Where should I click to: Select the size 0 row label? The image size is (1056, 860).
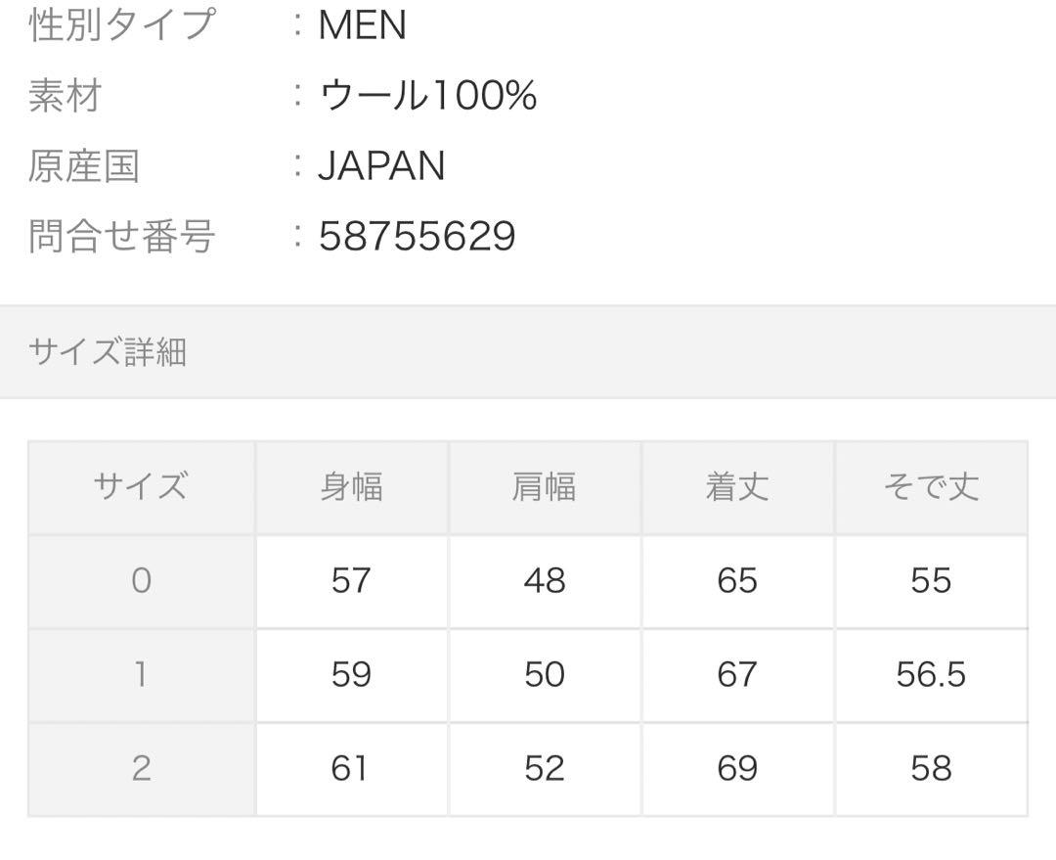pos(142,581)
